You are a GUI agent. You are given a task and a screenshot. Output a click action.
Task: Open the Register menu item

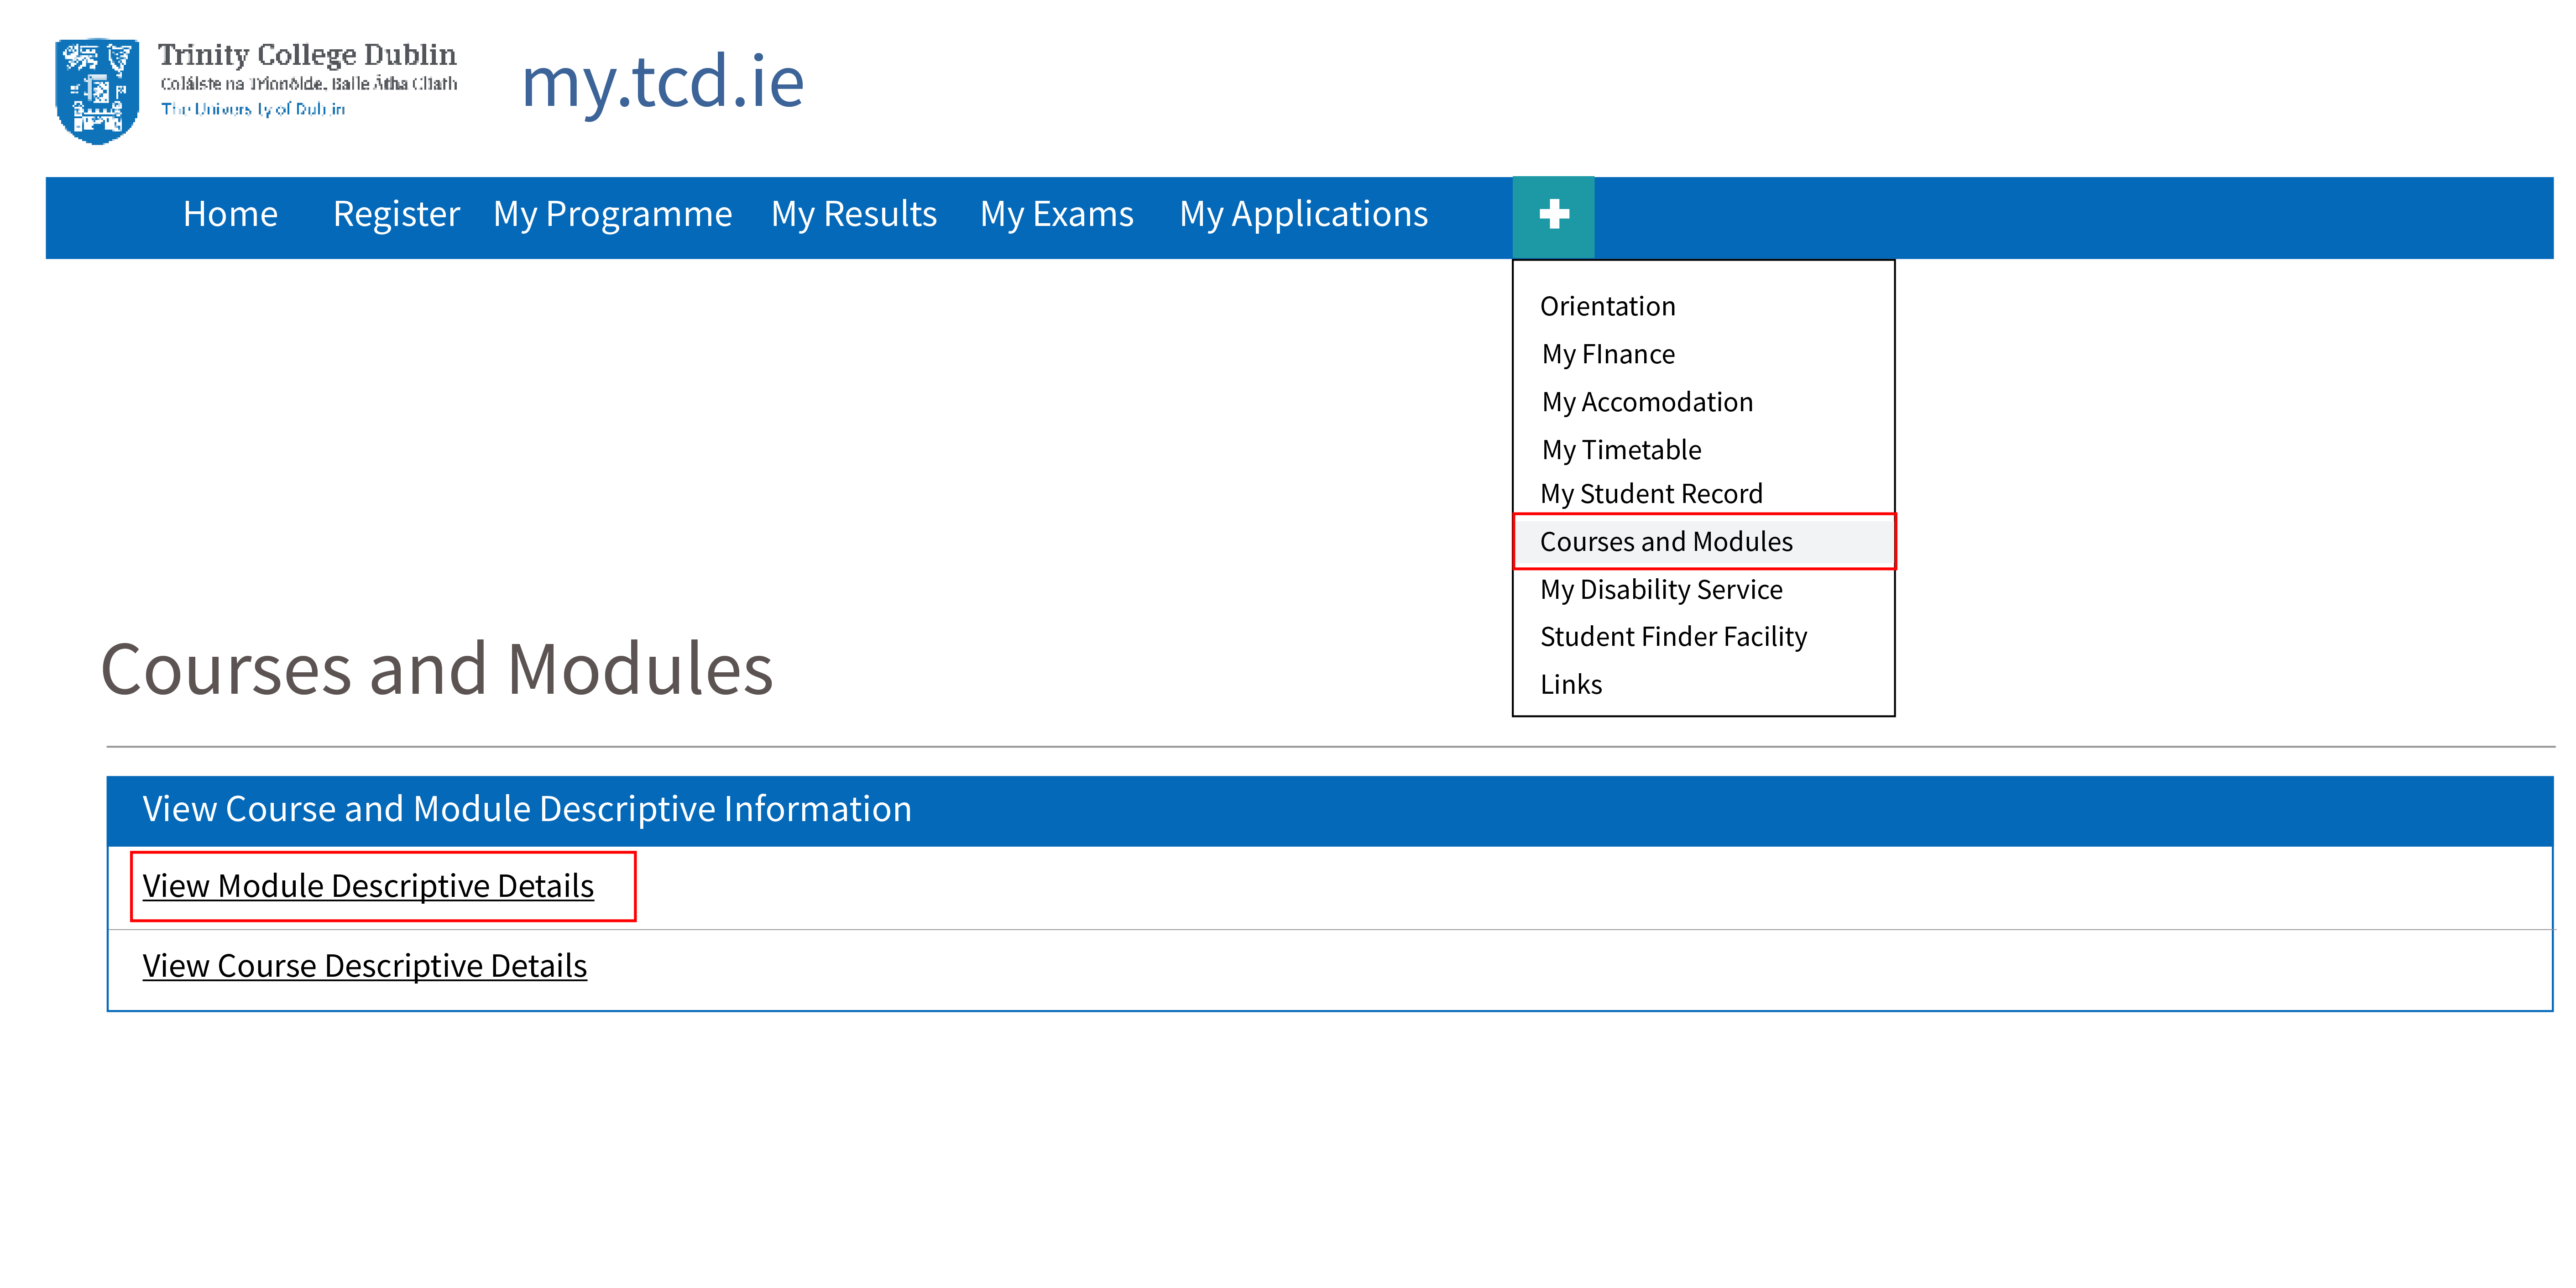(396, 214)
